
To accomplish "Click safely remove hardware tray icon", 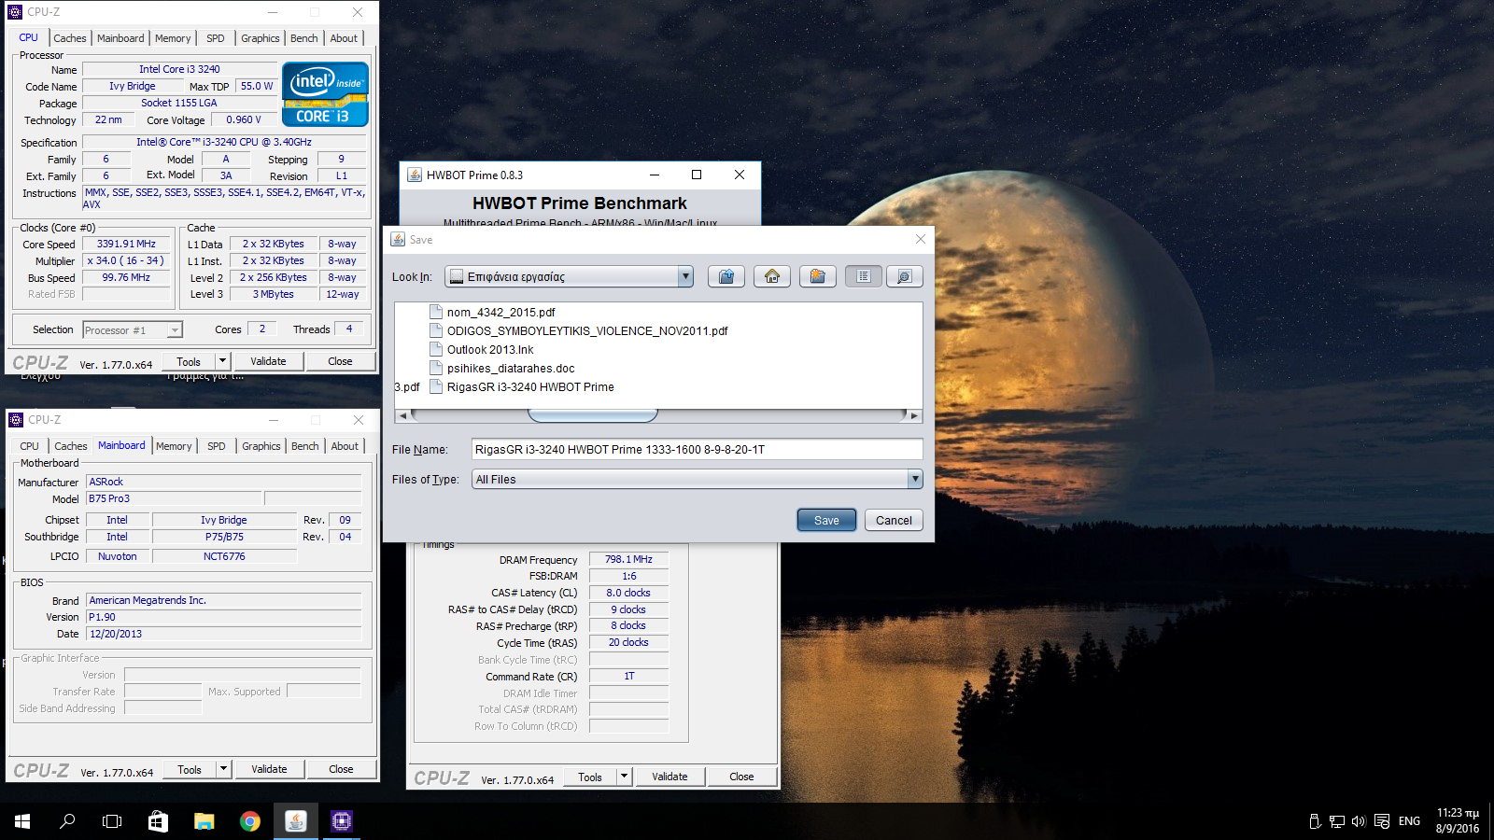I will pos(1315,821).
